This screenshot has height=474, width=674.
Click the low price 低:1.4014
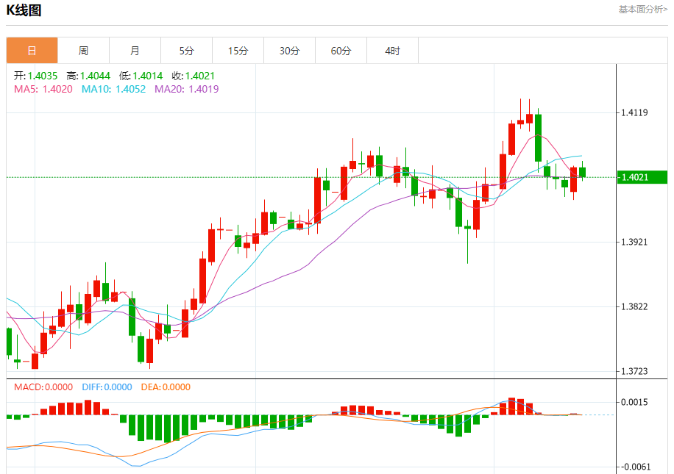[141, 76]
